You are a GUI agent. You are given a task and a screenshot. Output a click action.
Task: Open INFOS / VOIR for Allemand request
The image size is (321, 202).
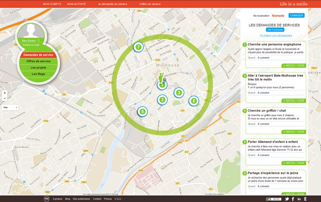click(294, 163)
